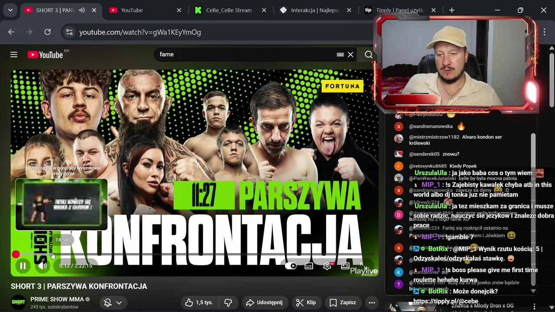Viewport: 555px width, 312px height.
Task: Open more actions three-dot menu
Action: [x=372, y=302]
